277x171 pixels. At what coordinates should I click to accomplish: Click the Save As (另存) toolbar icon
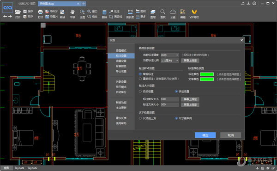tap(25, 17)
